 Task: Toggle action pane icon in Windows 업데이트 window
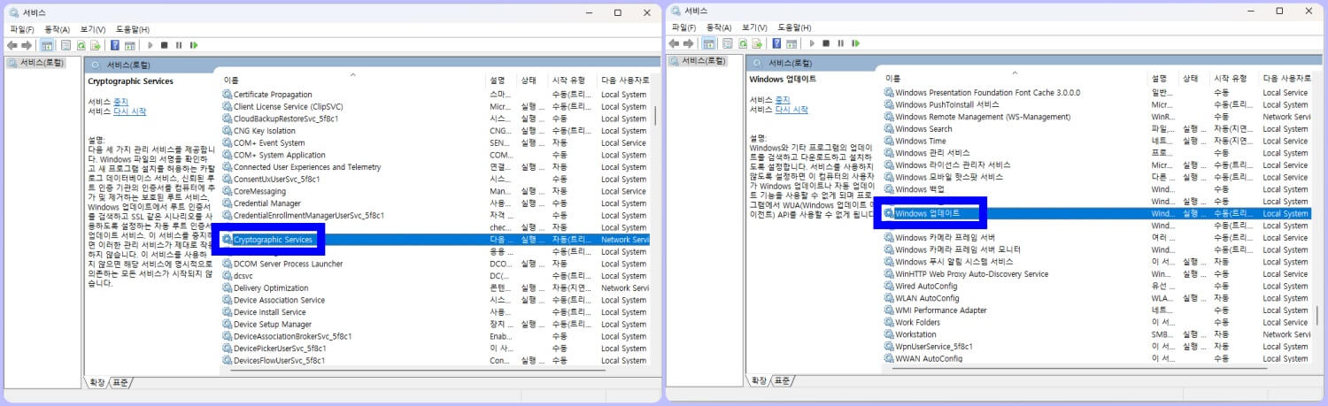click(791, 43)
